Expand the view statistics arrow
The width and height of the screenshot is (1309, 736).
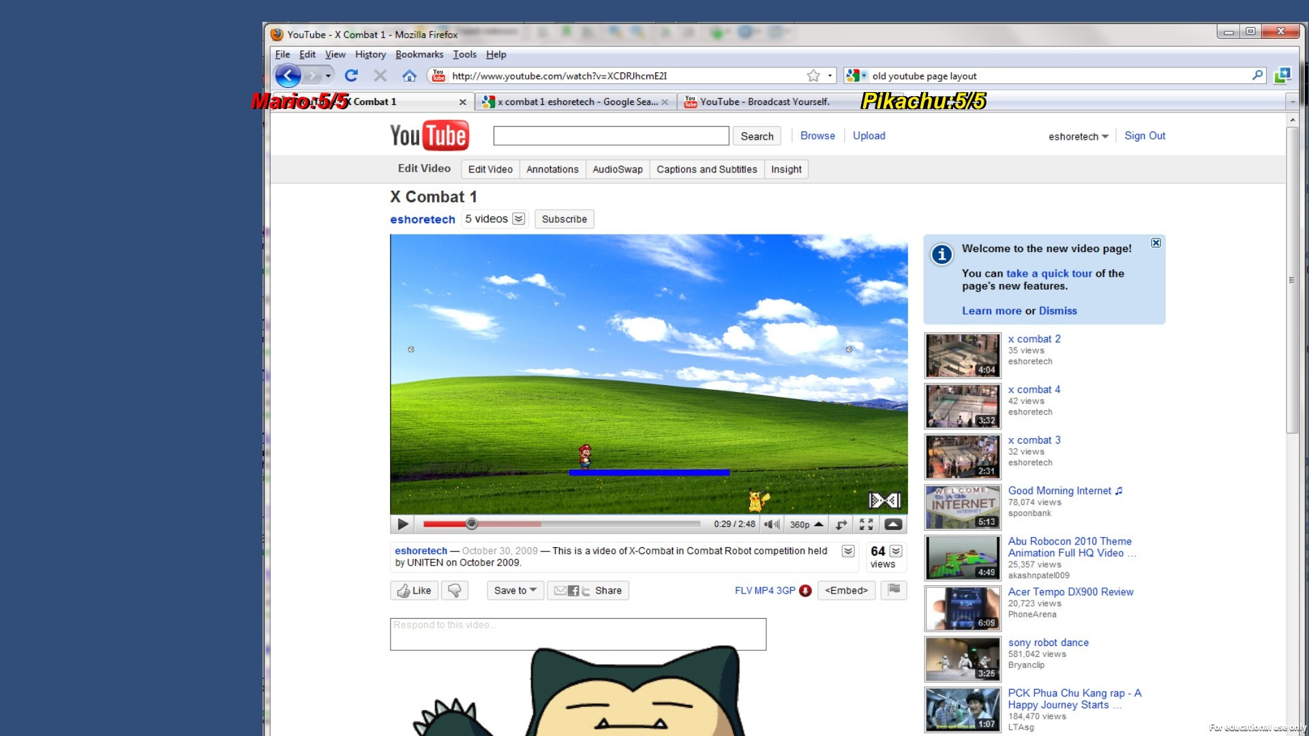pyautogui.click(x=896, y=551)
